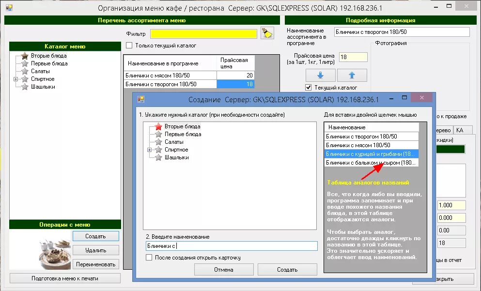Select Блинчики с мясом 180/50 row in main table
This screenshot has width=481, height=291.
point(170,76)
